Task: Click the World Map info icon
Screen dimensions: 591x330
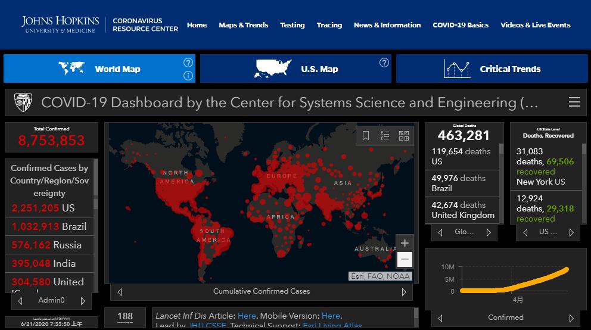Action: [x=188, y=76]
